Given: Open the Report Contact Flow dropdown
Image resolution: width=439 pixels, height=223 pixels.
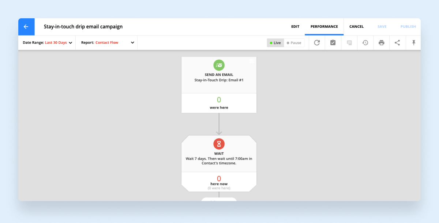Looking at the screenshot, I should point(108,43).
